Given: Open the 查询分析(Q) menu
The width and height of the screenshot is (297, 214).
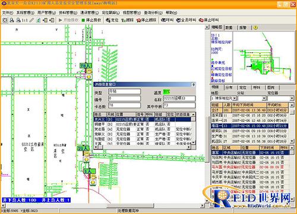Looking at the screenshot, I should click(x=153, y=12).
